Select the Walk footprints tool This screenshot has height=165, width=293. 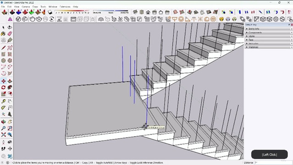(x=3, y=149)
